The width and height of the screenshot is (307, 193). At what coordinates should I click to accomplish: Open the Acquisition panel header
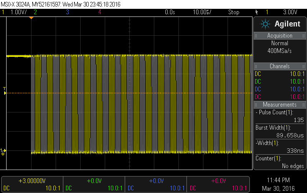279,36
